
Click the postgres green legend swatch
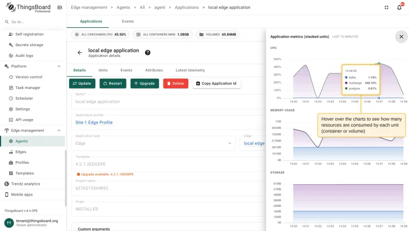(x=346, y=88)
